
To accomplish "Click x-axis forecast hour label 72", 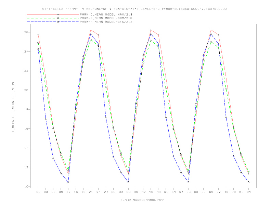I will coord(218,192).
